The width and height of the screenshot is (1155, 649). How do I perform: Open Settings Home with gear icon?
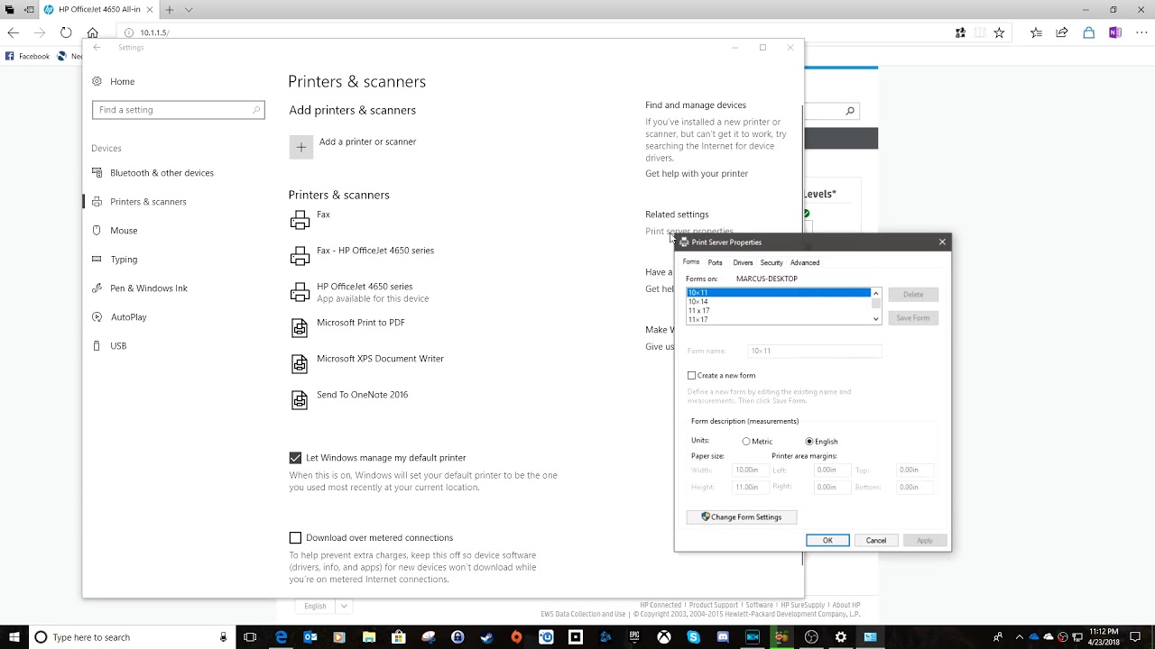tap(97, 81)
